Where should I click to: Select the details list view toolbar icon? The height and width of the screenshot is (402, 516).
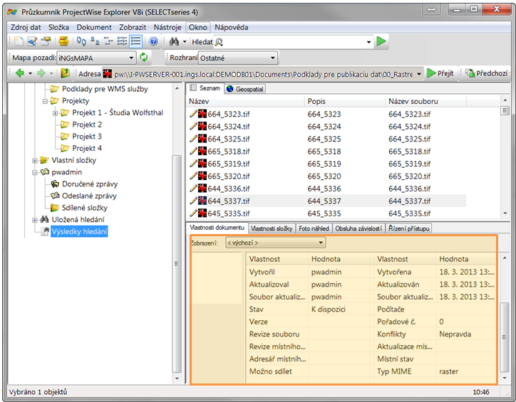(136, 42)
